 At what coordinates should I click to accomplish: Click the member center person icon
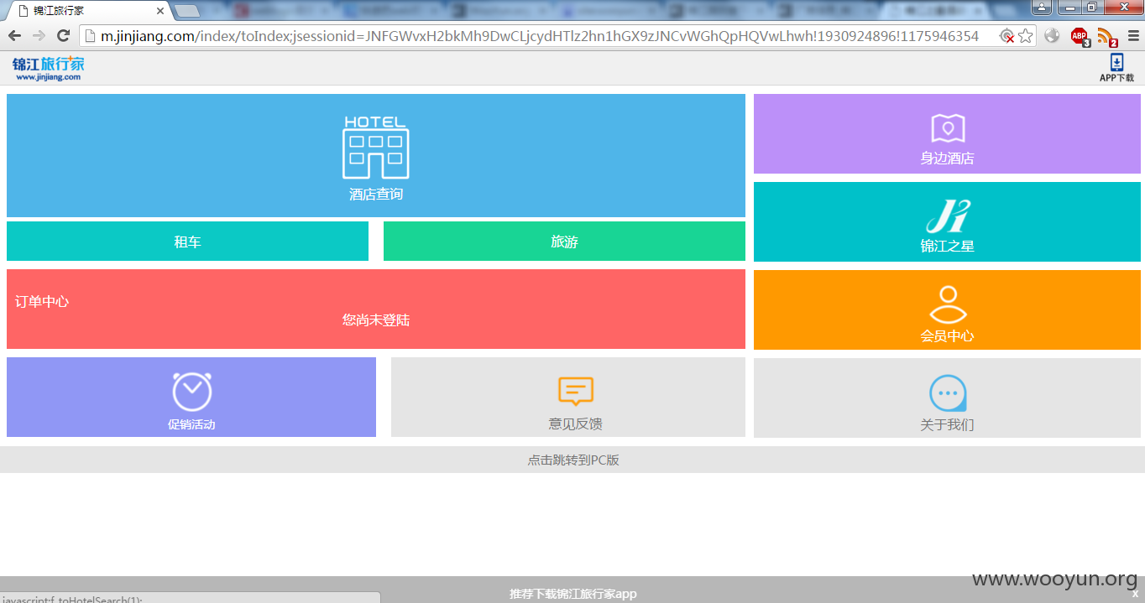[948, 305]
